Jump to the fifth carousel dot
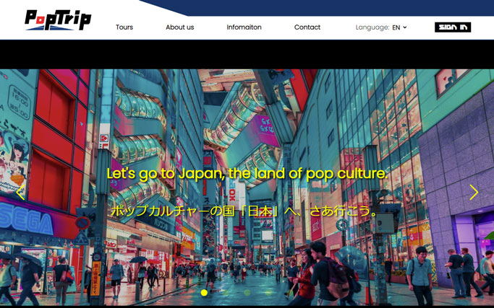 click(x=290, y=293)
